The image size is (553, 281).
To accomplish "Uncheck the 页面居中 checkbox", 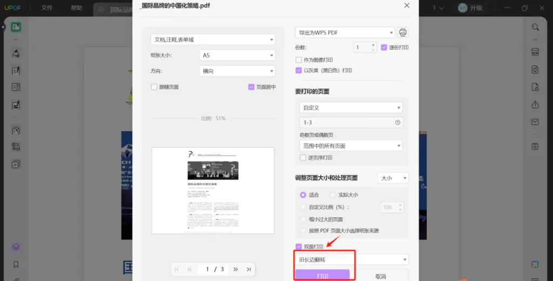I will coord(251,87).
